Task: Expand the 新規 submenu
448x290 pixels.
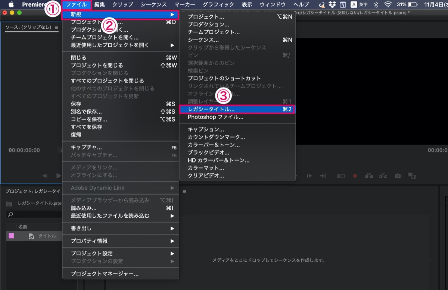Action: (121, 15)
